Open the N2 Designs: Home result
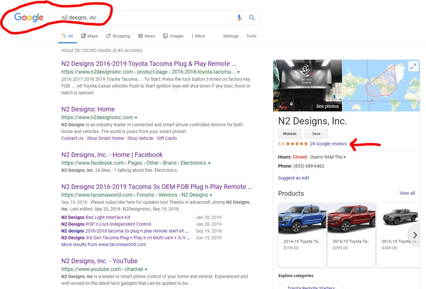This screenshot has height=289, width=426. (88, 109)
